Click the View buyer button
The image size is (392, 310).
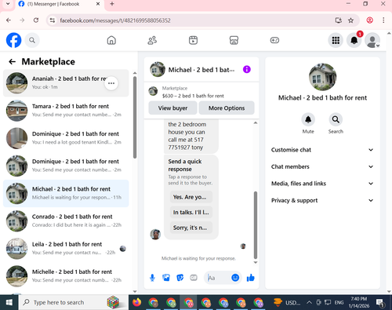point(172,108)
